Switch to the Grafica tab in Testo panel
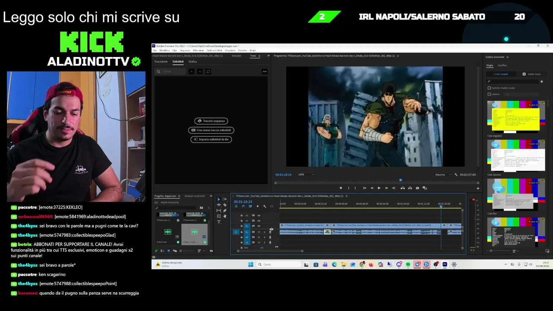Image resolution: width=553 pixels, height=311 pixels. click(x=193, y=62)
